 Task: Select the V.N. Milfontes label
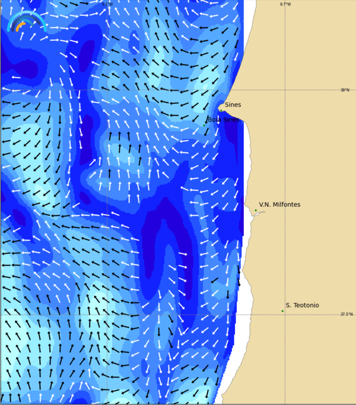[279, 205]
